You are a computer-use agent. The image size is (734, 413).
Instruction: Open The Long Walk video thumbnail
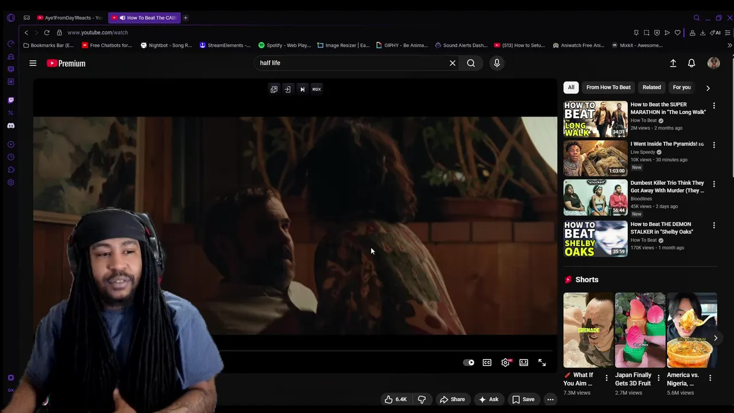[595, 119]
